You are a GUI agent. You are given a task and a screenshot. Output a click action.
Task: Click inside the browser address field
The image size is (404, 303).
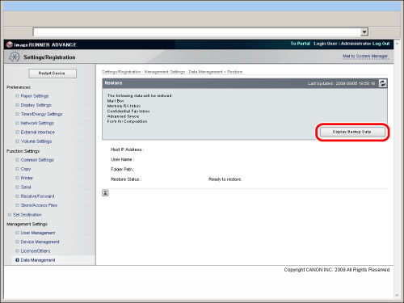(x=197, y=32)
